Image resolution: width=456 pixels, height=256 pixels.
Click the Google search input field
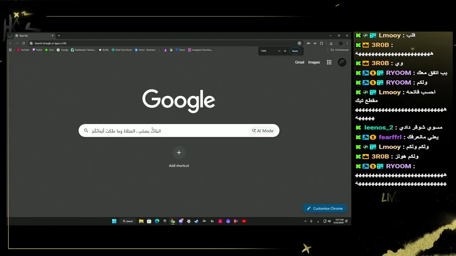click(x=179, y=130)
